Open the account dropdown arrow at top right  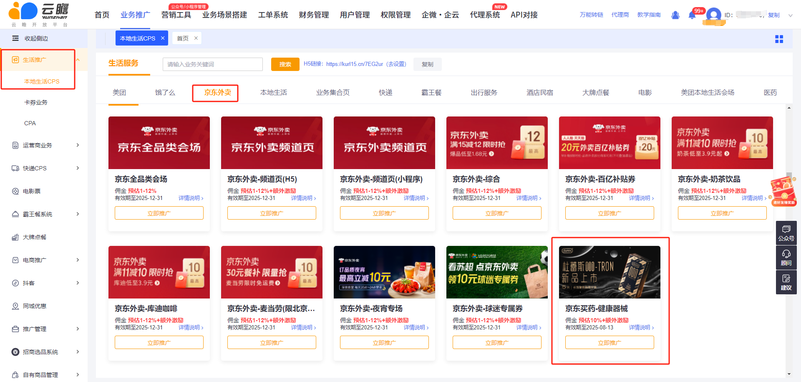click(790, 15)
